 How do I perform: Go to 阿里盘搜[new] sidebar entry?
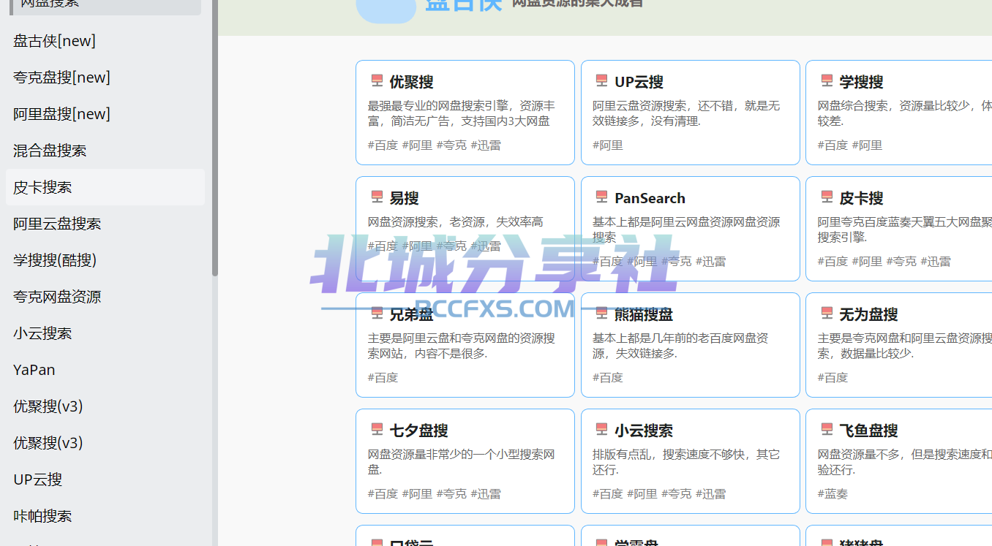(x=105, y=114)
